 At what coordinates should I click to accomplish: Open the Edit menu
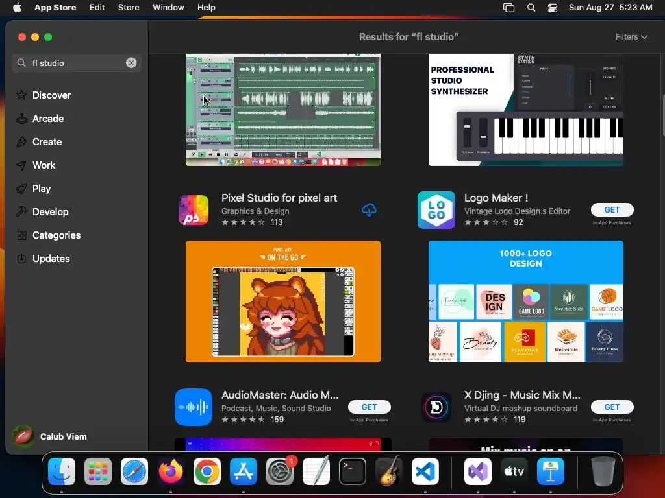pos(97,7)
